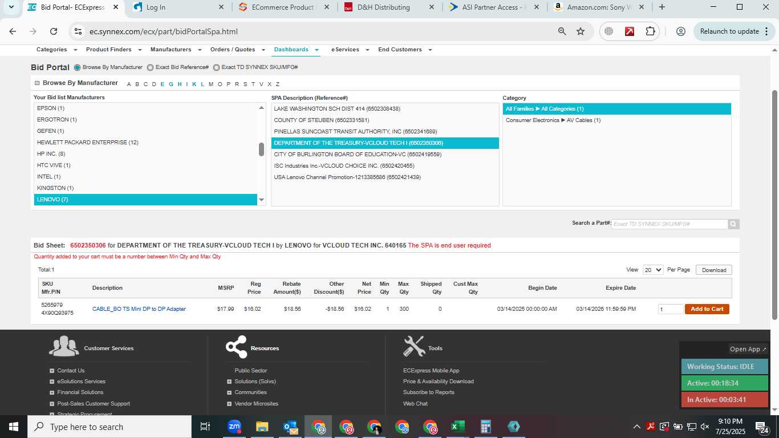Image resolution: width=779 pixels, height=438 pixels.
Task: Click the globe extension icon in toolbar
Action: pos(608,31)
